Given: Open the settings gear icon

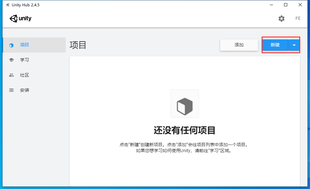Looking at the screenshot, I should pos(281,19).
